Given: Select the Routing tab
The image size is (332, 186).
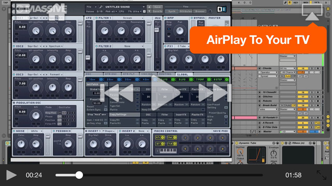Looking at the screenshot, I should point(165,74).
